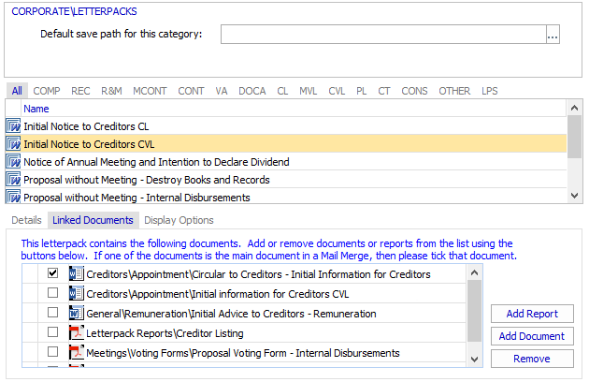
Task: Click Word icon beside Destroy Books and Records
Action: [14, 180]
